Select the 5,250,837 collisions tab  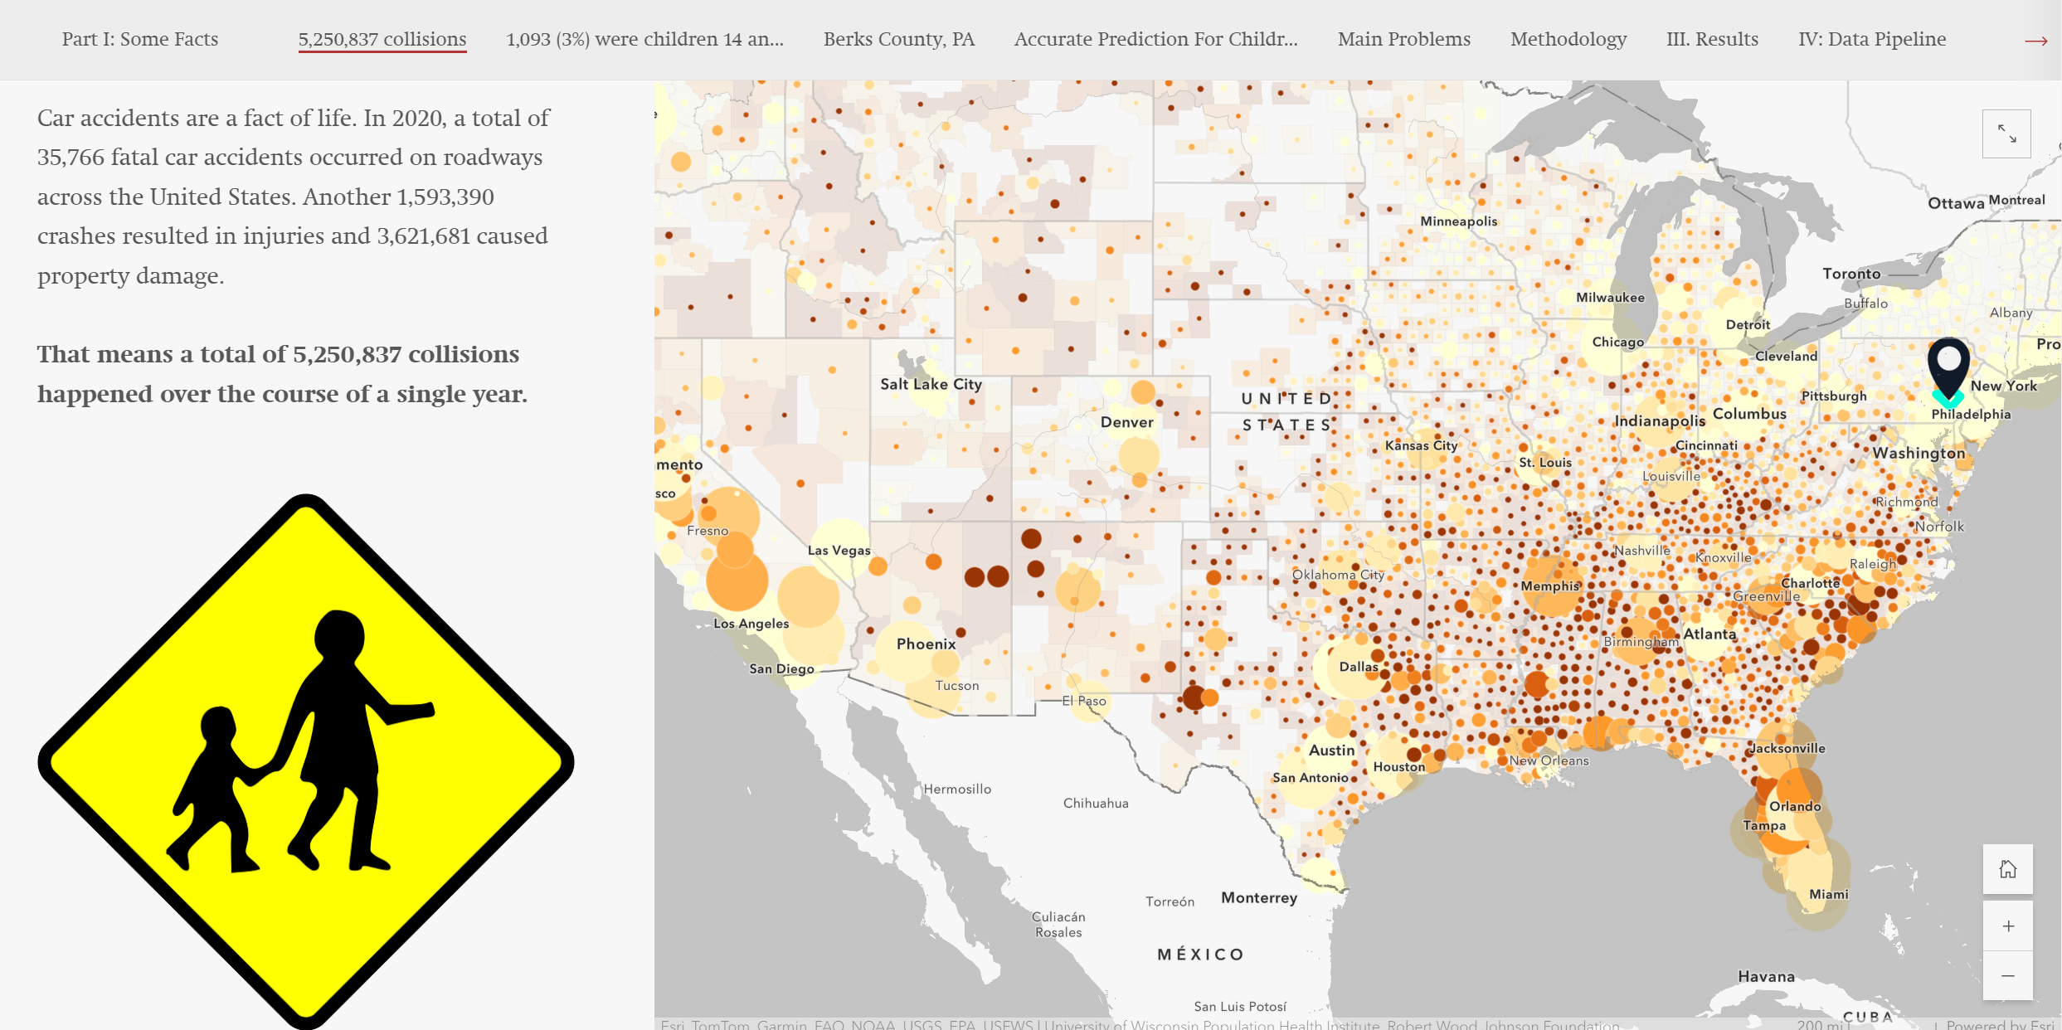382,39
